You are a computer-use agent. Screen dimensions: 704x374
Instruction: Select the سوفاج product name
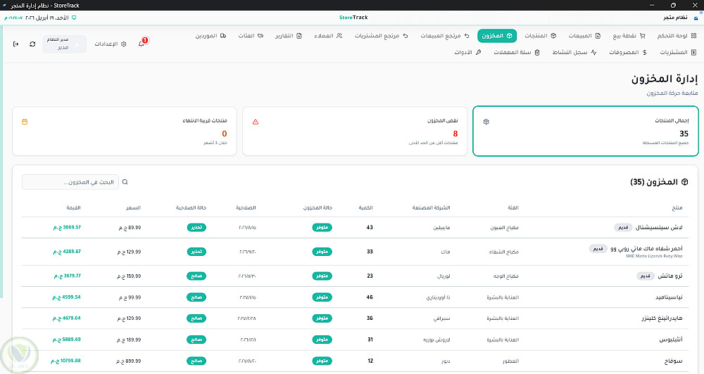pyautogui.click(x=674, y=361)
